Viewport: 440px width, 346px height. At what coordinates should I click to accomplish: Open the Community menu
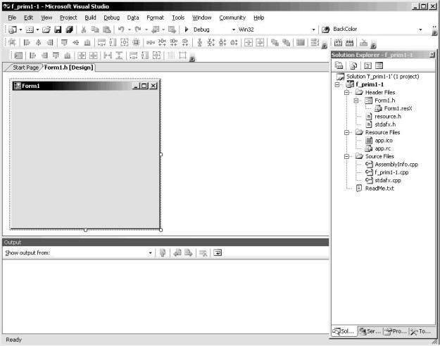point(232,18)
